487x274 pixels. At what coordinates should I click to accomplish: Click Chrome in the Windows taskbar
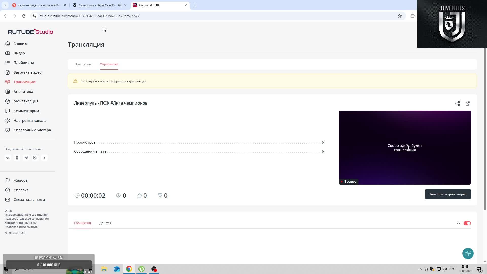[x=129, y=269]
